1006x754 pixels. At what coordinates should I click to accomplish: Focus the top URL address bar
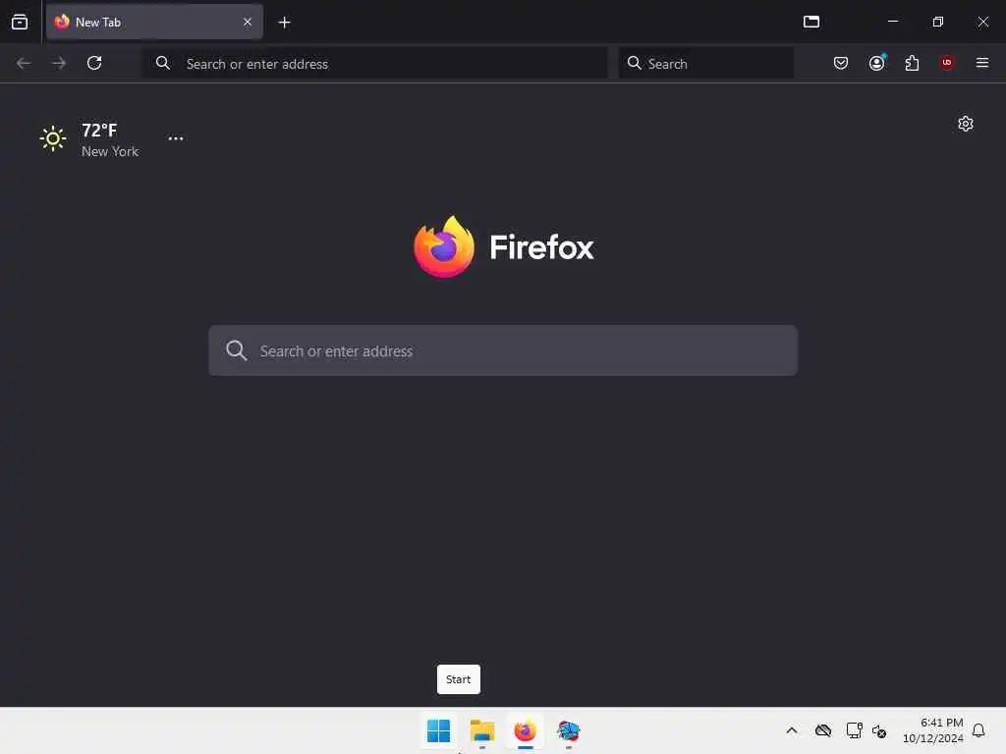[x=374, y=64]
